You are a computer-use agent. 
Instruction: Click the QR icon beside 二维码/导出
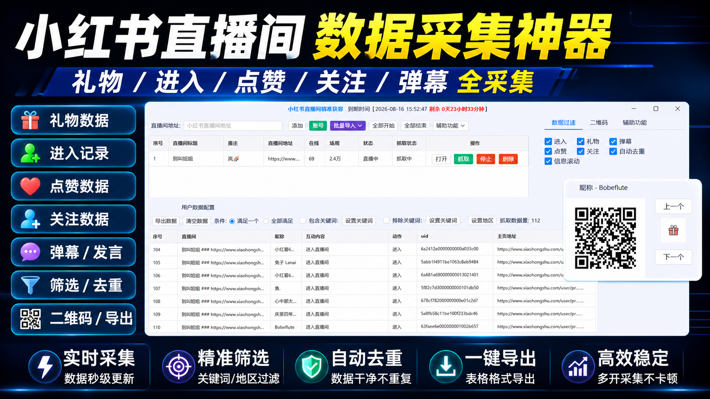tap(30, 319)
